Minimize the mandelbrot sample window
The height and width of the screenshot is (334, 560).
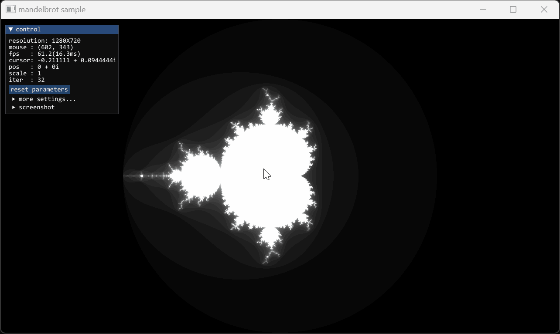tap(483, 9)
